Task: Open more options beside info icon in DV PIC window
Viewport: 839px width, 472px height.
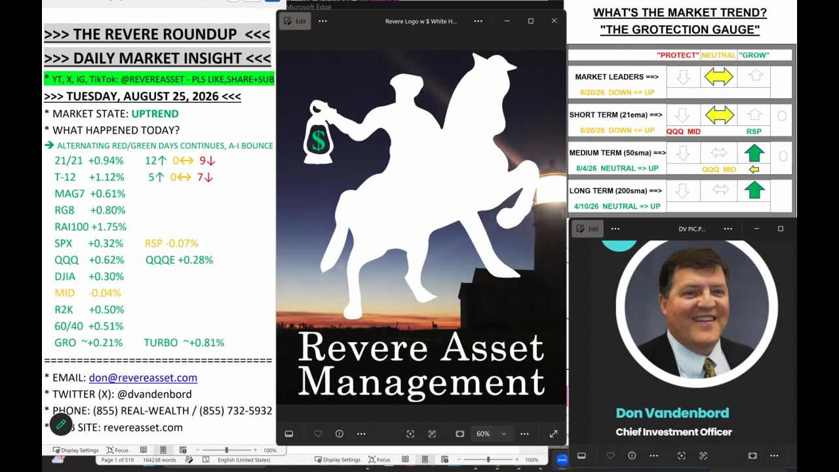Action: tap(654, 456)
